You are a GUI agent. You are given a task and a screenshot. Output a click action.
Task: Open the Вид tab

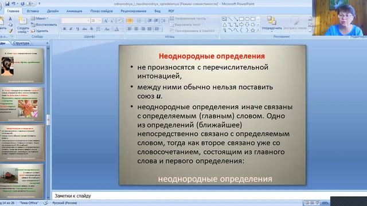158,11
